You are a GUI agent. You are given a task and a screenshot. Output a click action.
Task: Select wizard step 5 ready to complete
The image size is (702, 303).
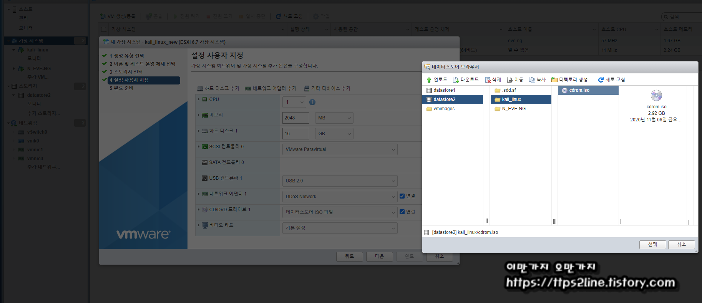point(121,88)
